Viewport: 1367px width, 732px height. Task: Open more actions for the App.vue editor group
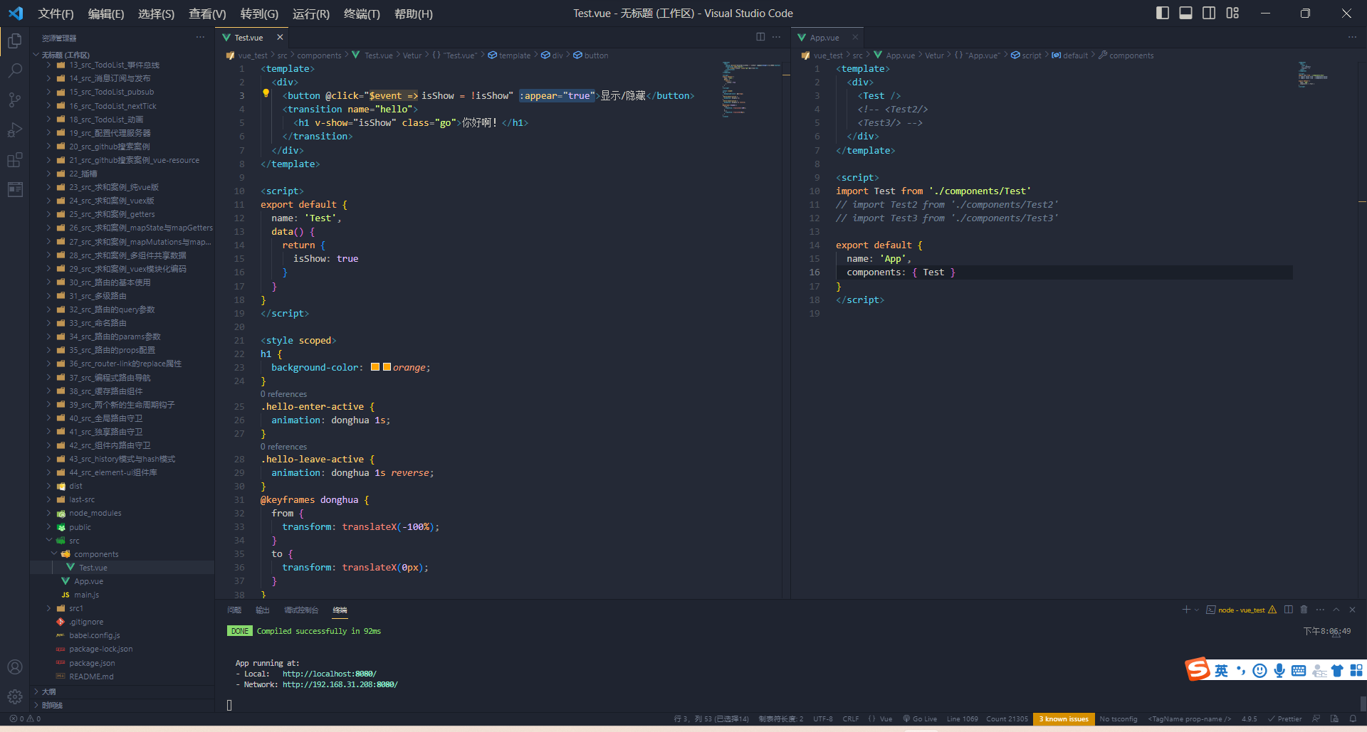tap(1352, 37)
